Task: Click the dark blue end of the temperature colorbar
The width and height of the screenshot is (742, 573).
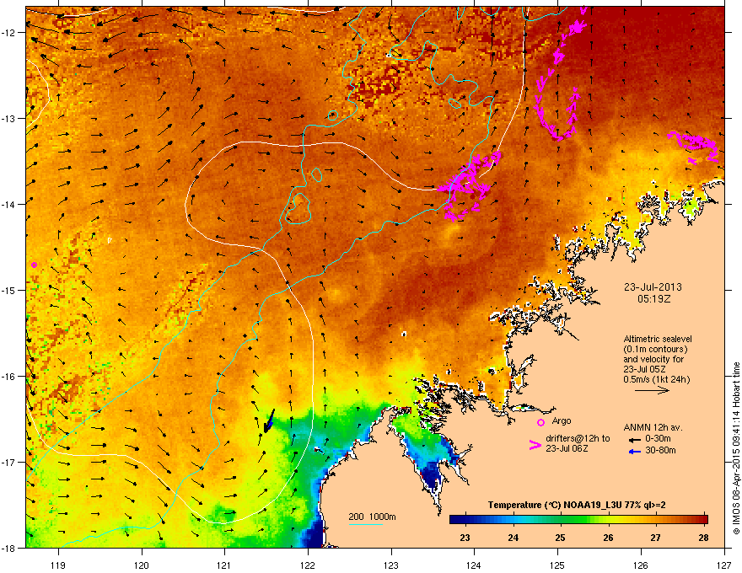Action: coord(457,519)
